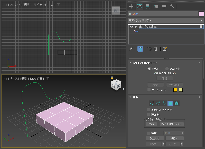The width and height of the screenshot is (205, 149).
Task: Toggle eye visibility of ポリゴンを編集 modifier
Action: pos(131,27)
